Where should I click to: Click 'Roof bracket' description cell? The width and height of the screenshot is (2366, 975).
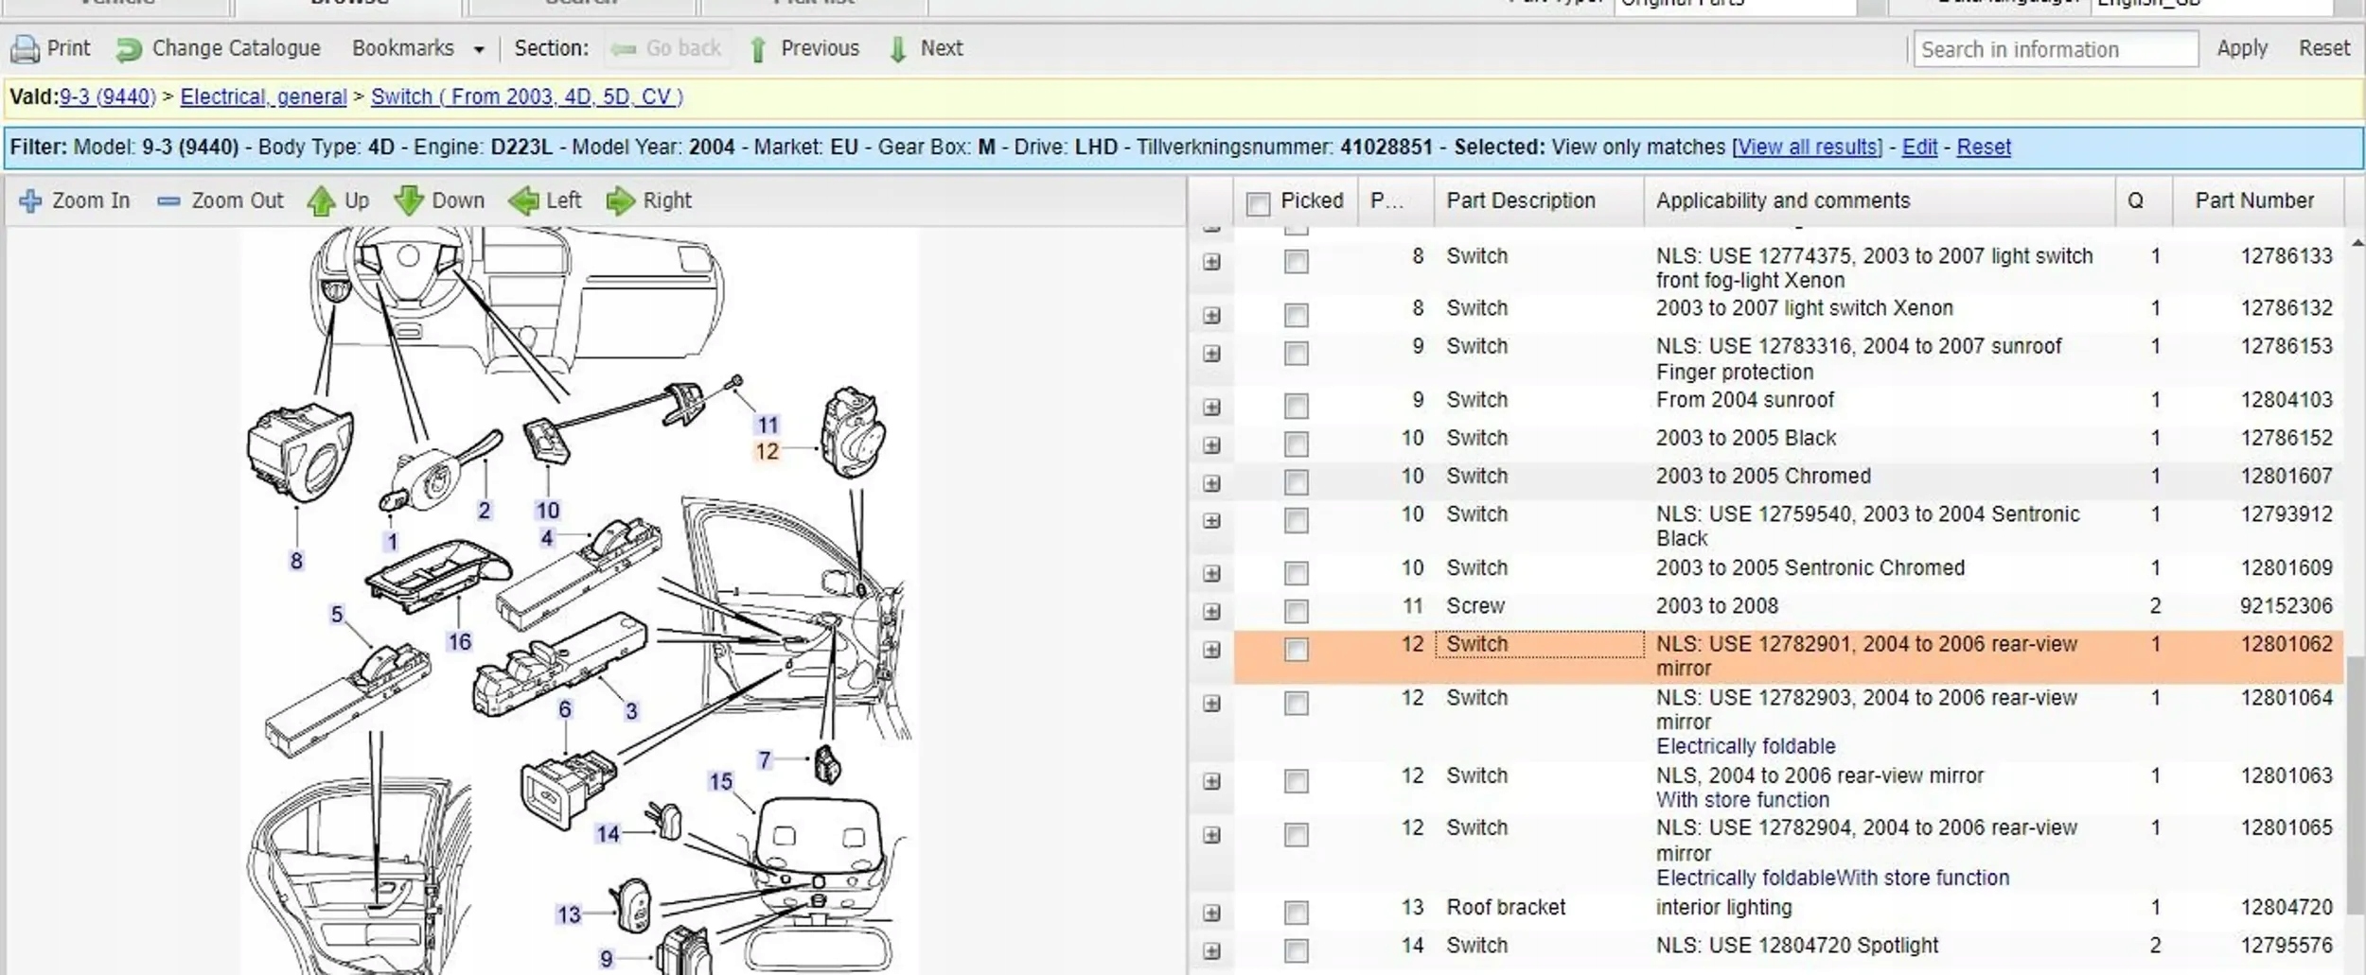click(x=1506, y=907)
